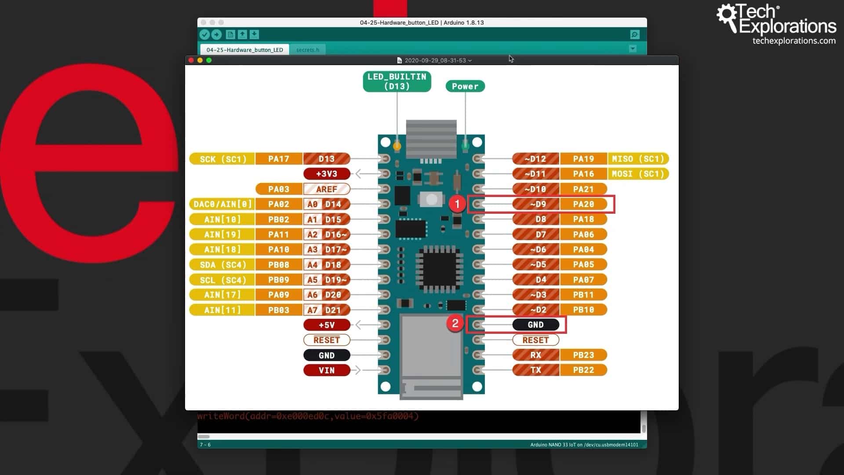Click the RX pin label
This screenshot has width=844, height=475.
click(536, 355)
